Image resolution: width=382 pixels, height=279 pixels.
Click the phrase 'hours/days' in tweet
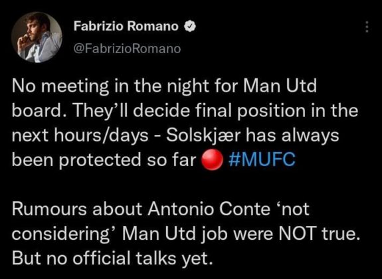[x=101, y=136]
